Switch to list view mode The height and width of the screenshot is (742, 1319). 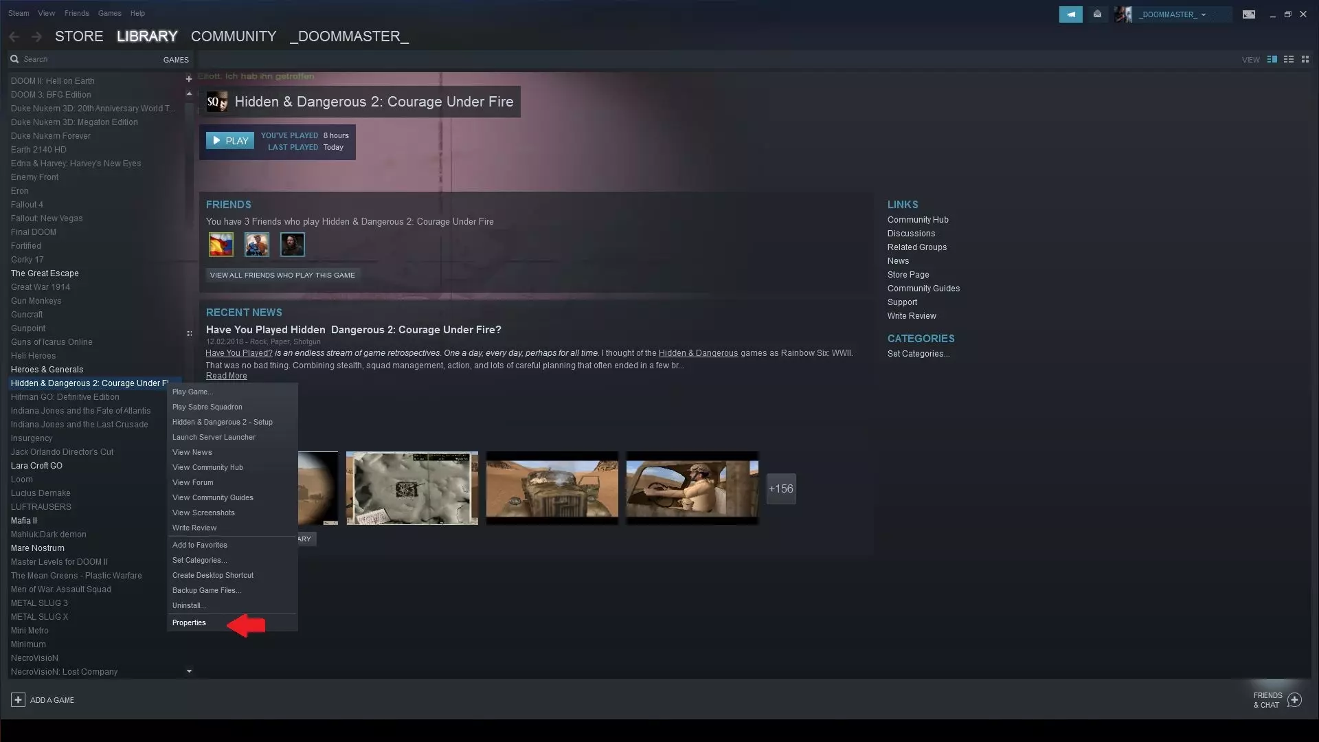click(x=1288, y=59)
